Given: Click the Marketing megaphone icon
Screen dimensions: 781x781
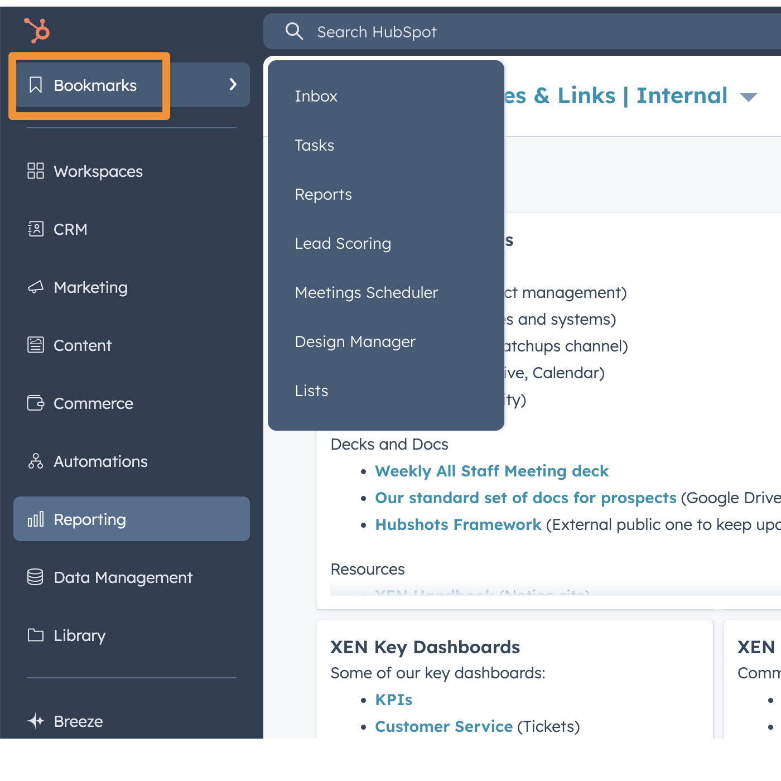Looking at the screenshot, I should [36, 287].
